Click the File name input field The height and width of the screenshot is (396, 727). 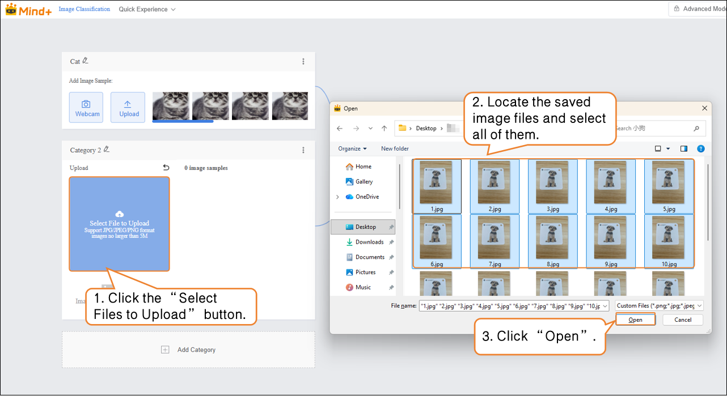point(514,306)
